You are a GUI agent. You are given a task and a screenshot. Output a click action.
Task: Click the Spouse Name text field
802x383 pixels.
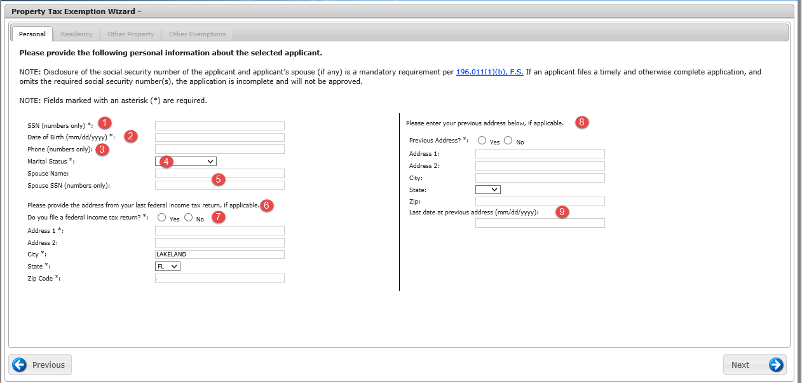[x=220, y=173]
